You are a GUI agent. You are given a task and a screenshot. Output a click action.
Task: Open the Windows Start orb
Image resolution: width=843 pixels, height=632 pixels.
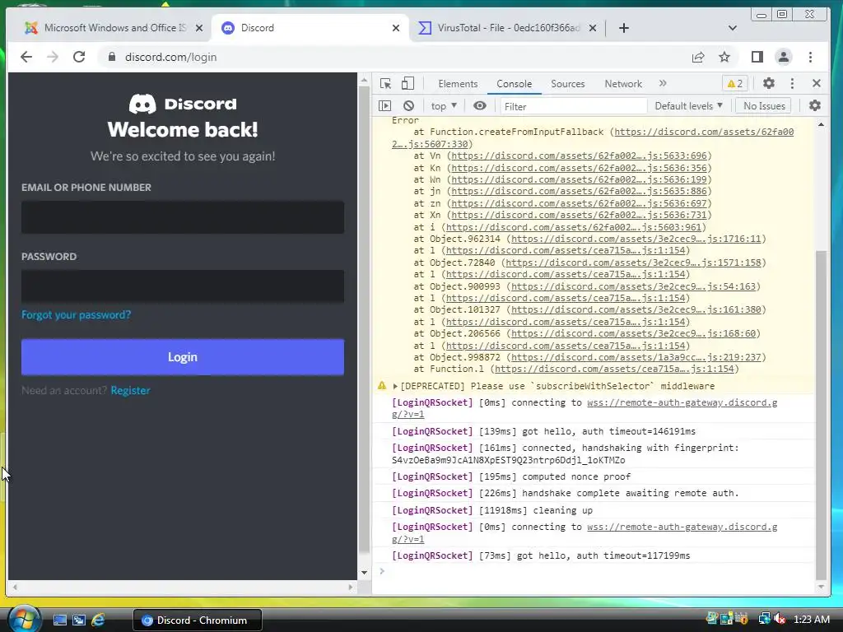point(24,619)
